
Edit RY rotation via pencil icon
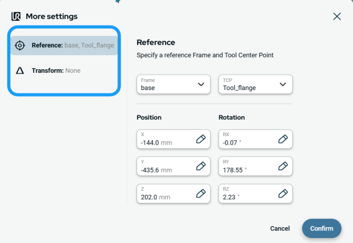(283, 166)
